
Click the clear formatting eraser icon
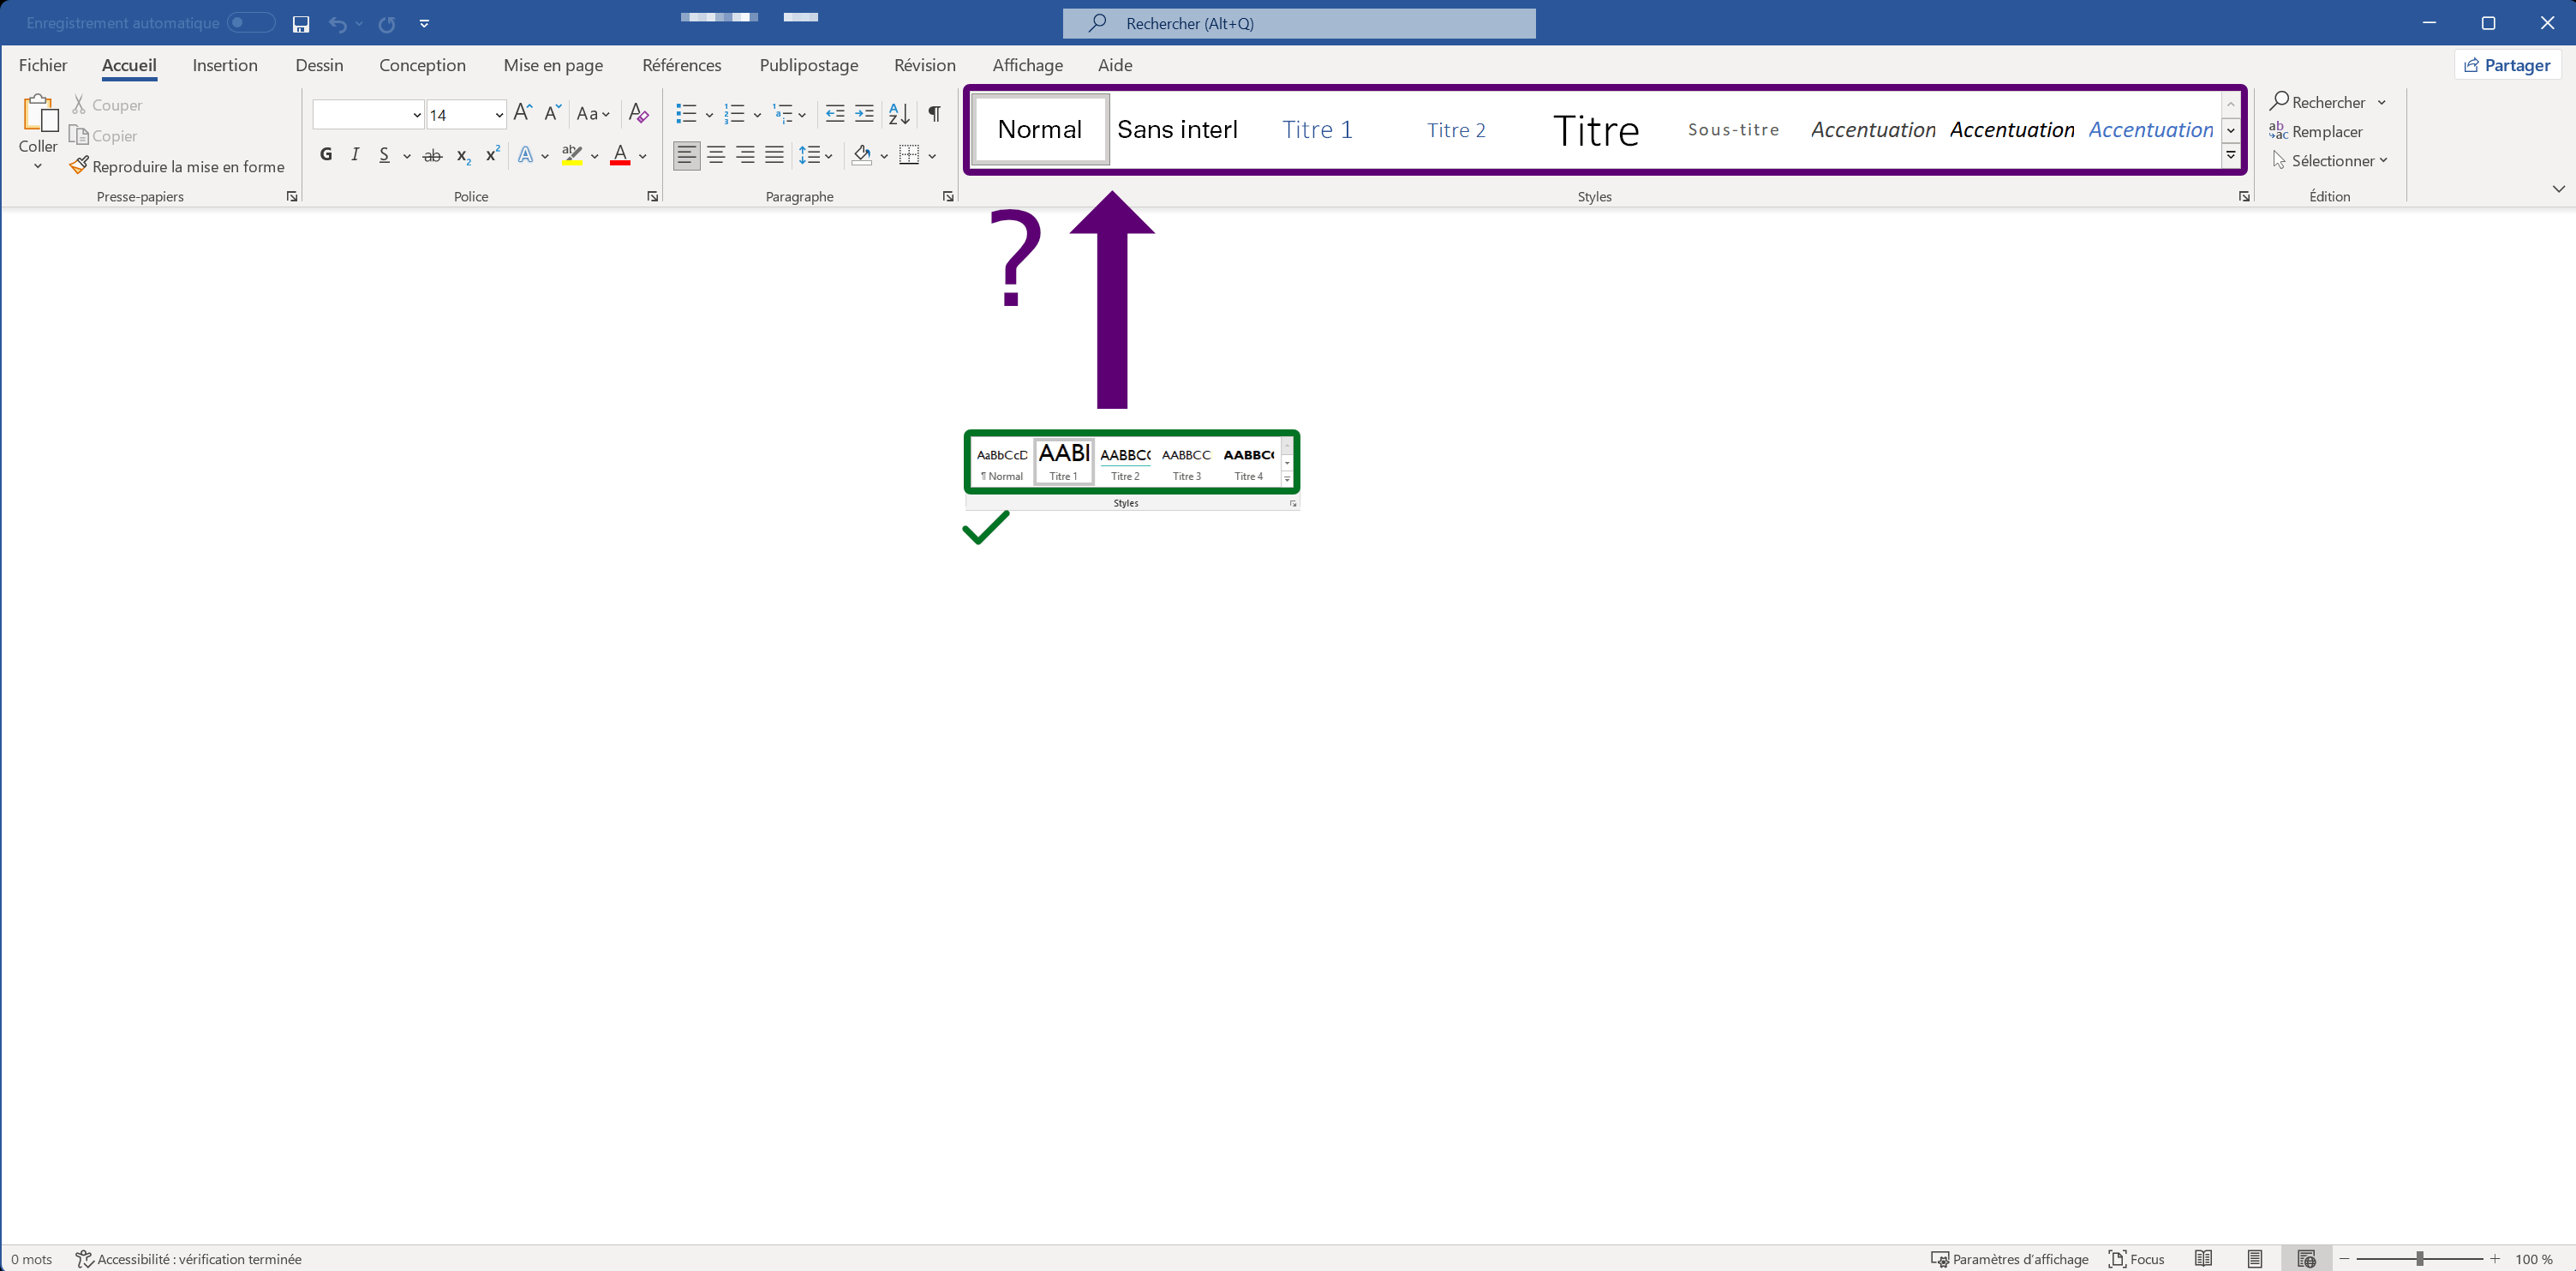tap(638, 114)
